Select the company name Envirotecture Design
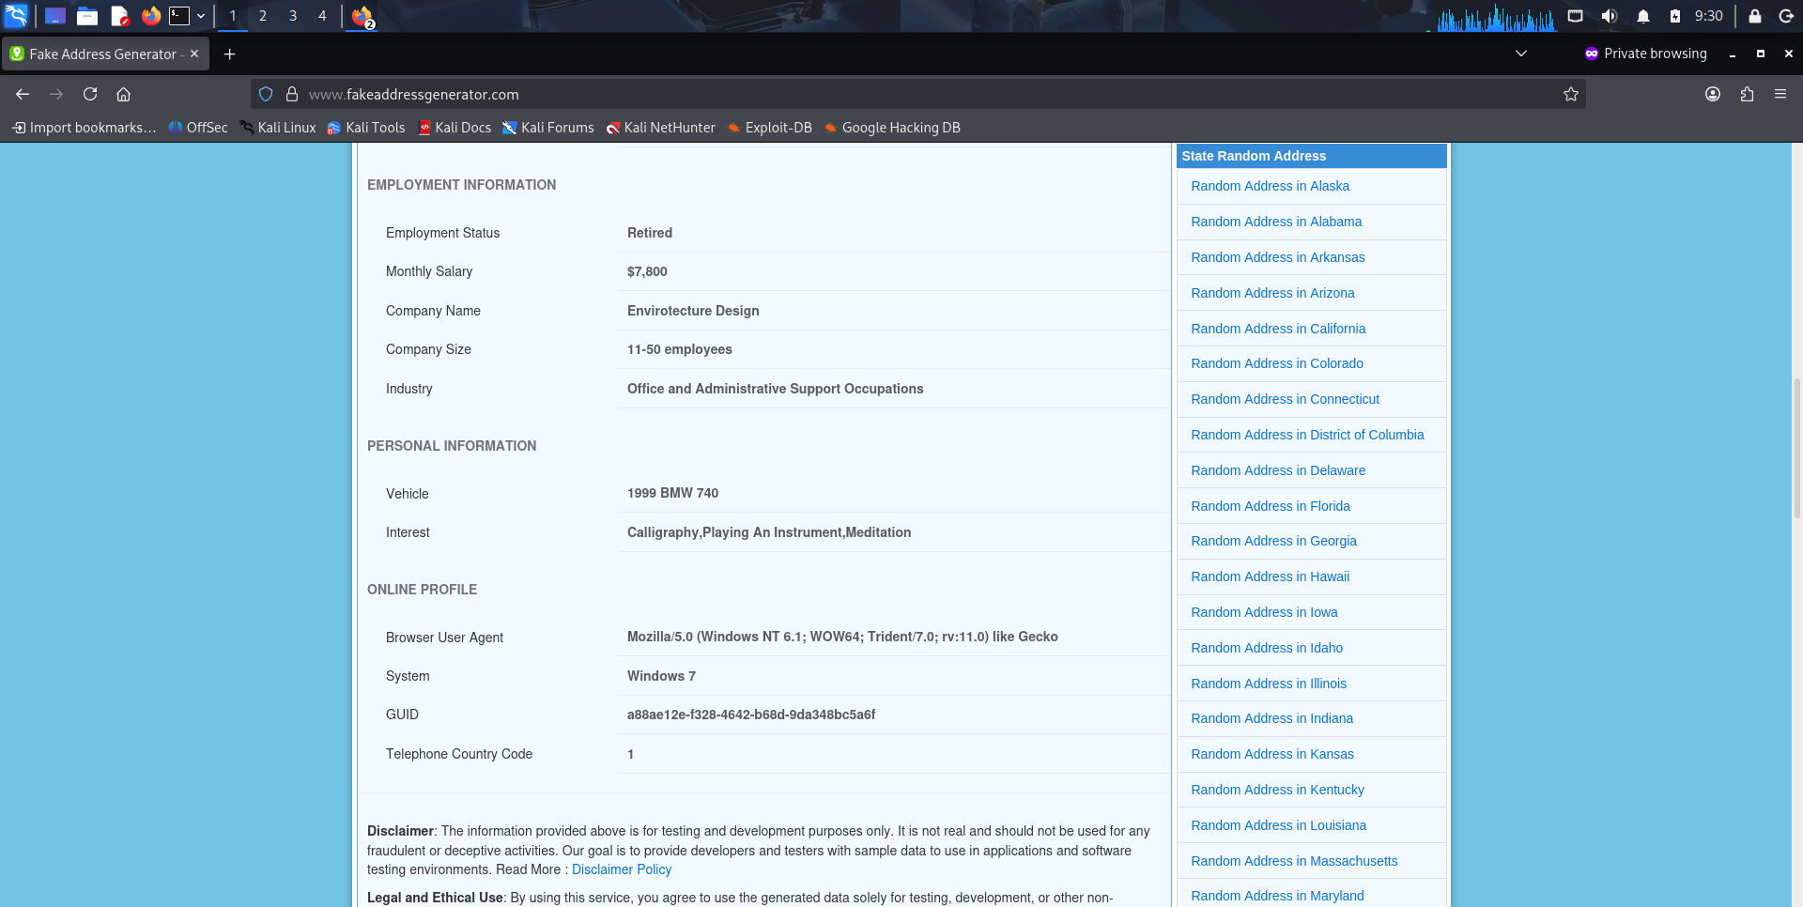 [693, 311]
